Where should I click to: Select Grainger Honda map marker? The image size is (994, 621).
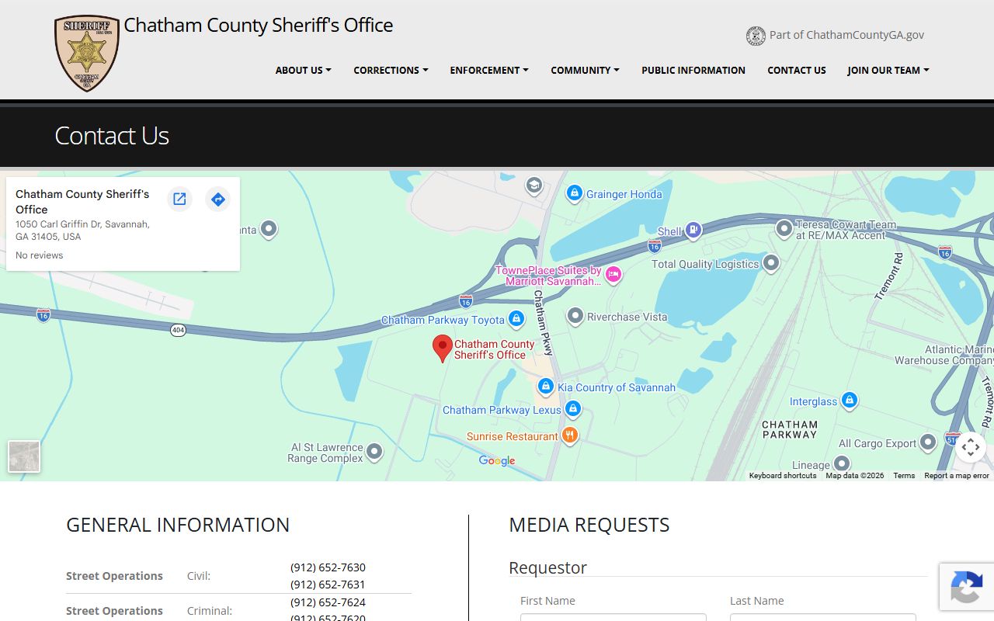[x=574, y=193]
